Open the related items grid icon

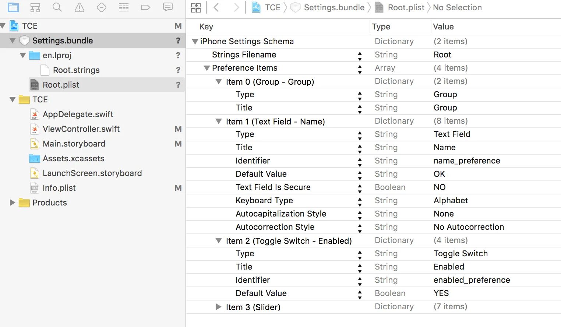196,7
